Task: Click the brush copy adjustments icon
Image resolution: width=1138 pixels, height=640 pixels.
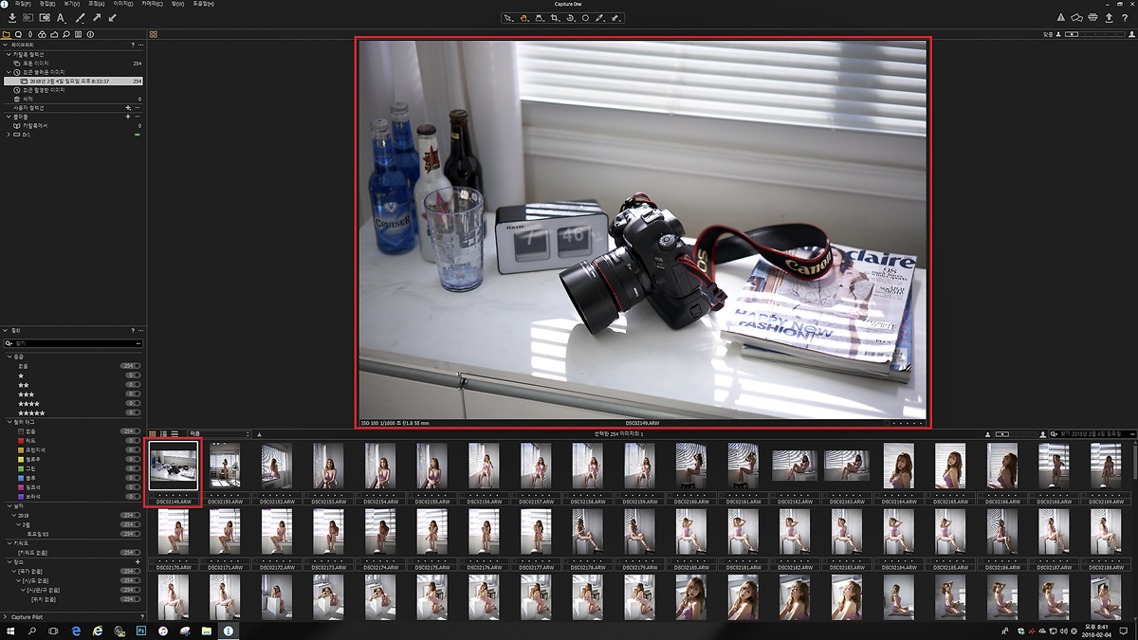Action: (80, 17)
